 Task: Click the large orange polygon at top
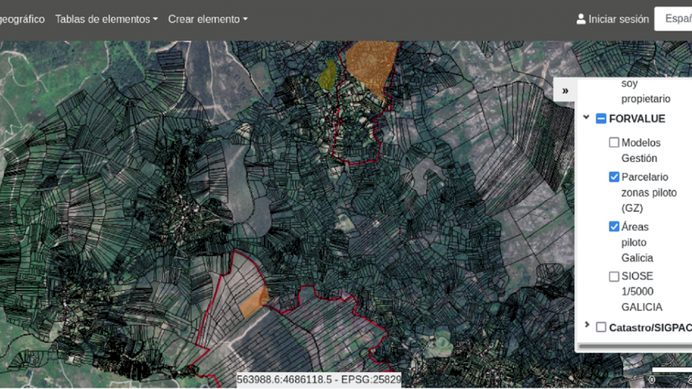point(373,63)
